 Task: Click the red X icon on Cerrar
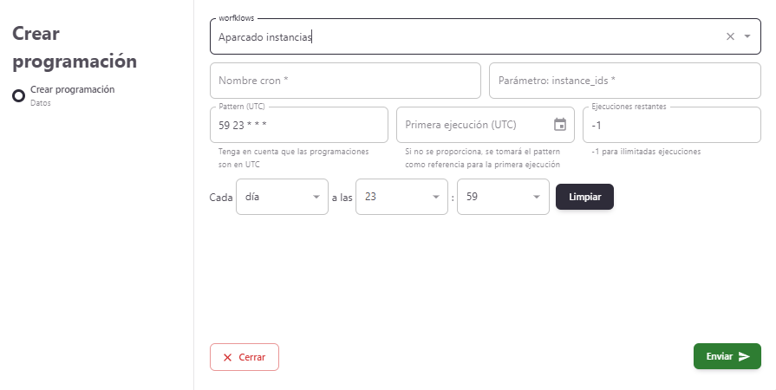(227, 357)
